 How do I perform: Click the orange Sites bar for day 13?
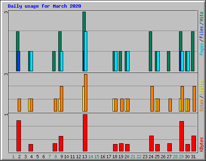86,93
